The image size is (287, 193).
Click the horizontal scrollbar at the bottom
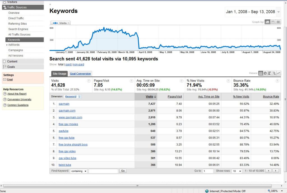pos(137,186)
